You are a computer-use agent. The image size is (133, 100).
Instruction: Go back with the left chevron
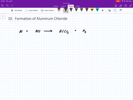[3, 16]
